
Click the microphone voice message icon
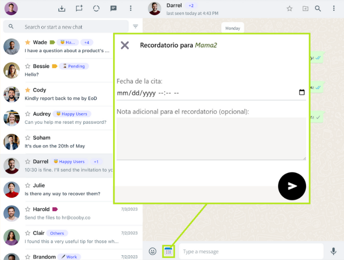tap(334, 251)
